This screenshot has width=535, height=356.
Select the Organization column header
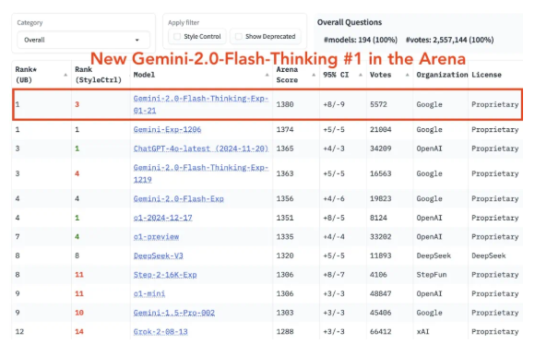click(442, 75)
